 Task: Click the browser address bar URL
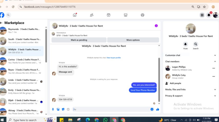pos(50,7)
